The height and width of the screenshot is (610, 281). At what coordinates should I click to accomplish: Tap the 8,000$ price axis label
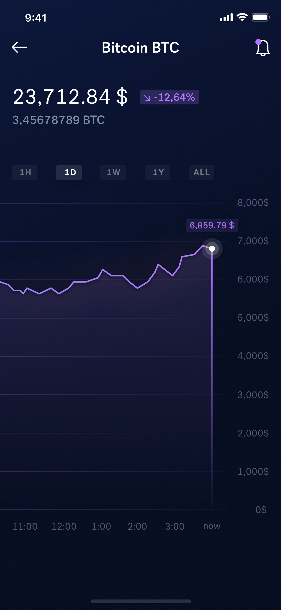pyautogui.click(x=253, y=203)
